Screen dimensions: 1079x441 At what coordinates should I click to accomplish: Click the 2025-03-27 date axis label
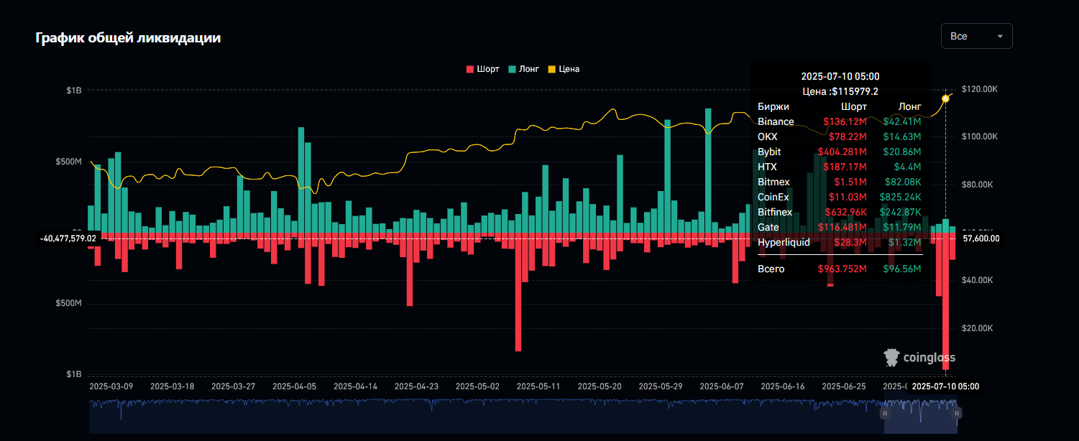[233, 386]
